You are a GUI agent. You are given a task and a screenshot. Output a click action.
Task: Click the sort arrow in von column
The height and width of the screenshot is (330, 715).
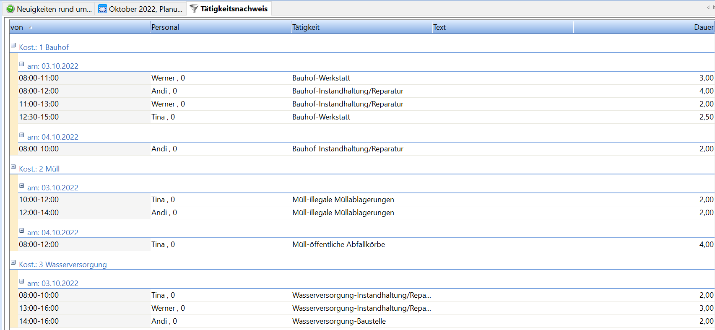coord(31,28)
